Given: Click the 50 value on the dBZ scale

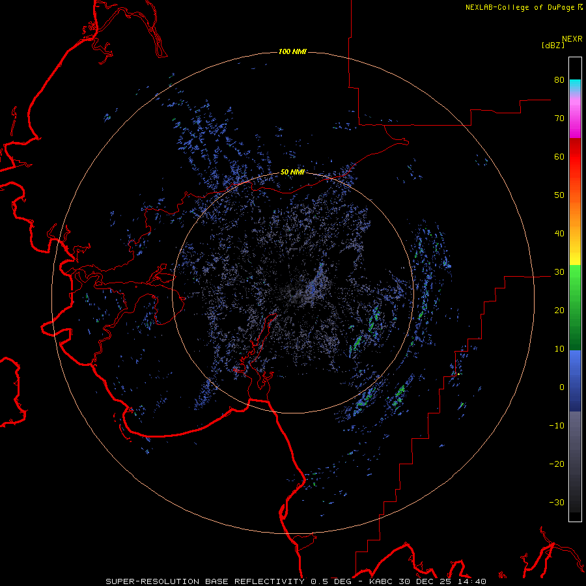Looking at the screenshot, I should tap(559, 195).
